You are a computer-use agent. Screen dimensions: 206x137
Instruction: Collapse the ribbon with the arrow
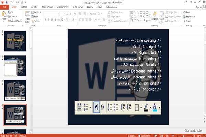204,25
